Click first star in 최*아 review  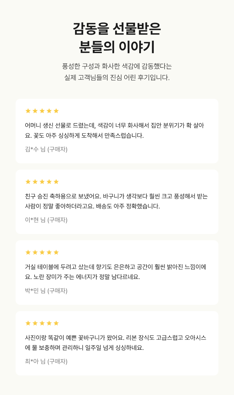(28, 323)
